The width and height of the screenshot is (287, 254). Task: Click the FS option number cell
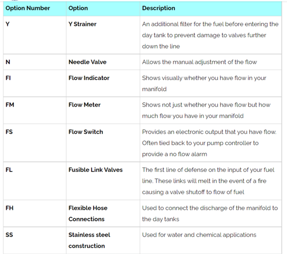click(x=9, y=132)
